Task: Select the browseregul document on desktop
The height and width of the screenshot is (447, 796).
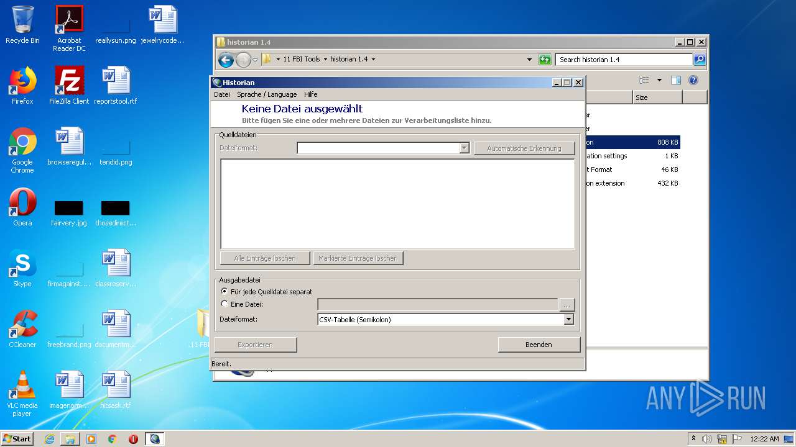Action: pyautogui.click(x=69, y=147)
